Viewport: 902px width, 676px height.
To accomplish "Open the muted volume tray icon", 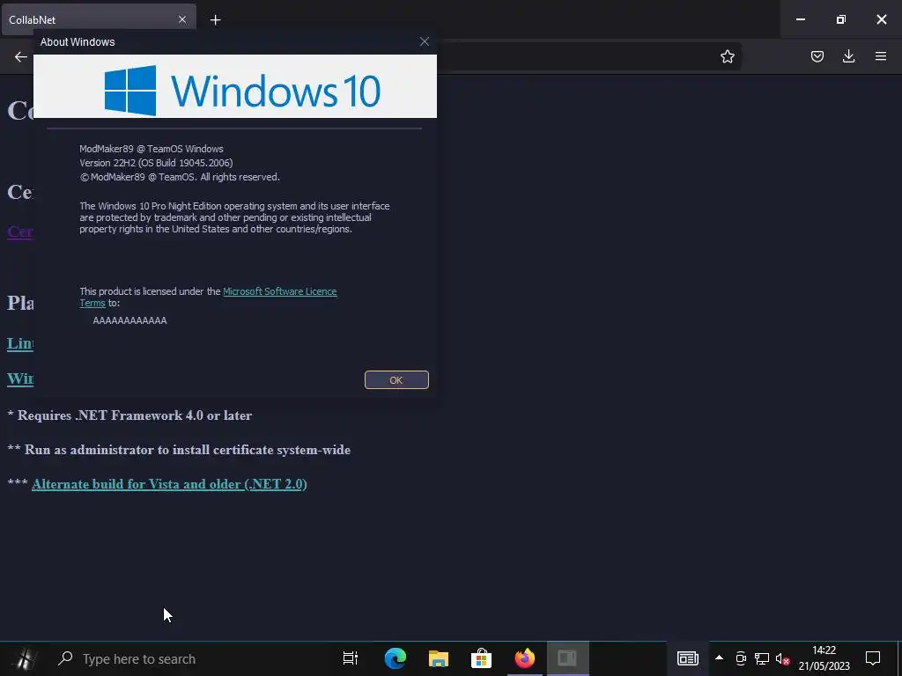I will (x=782, y=658).
